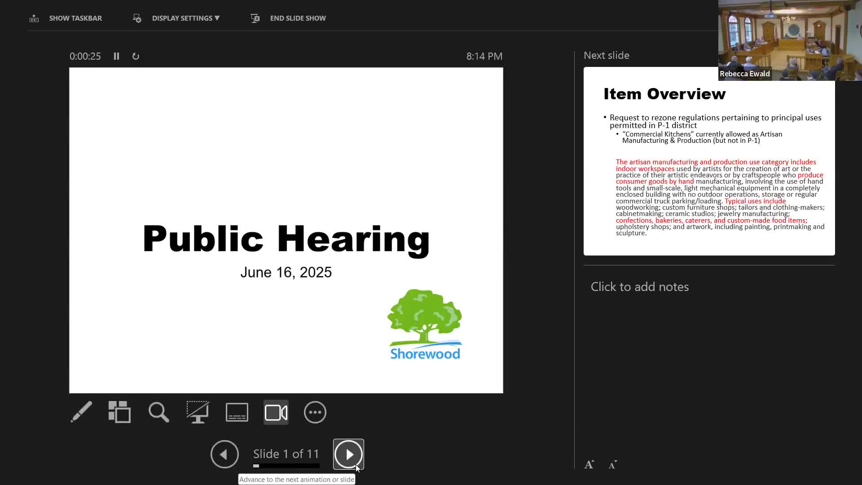Open the See all slides grid

click(x=119, y=412)
